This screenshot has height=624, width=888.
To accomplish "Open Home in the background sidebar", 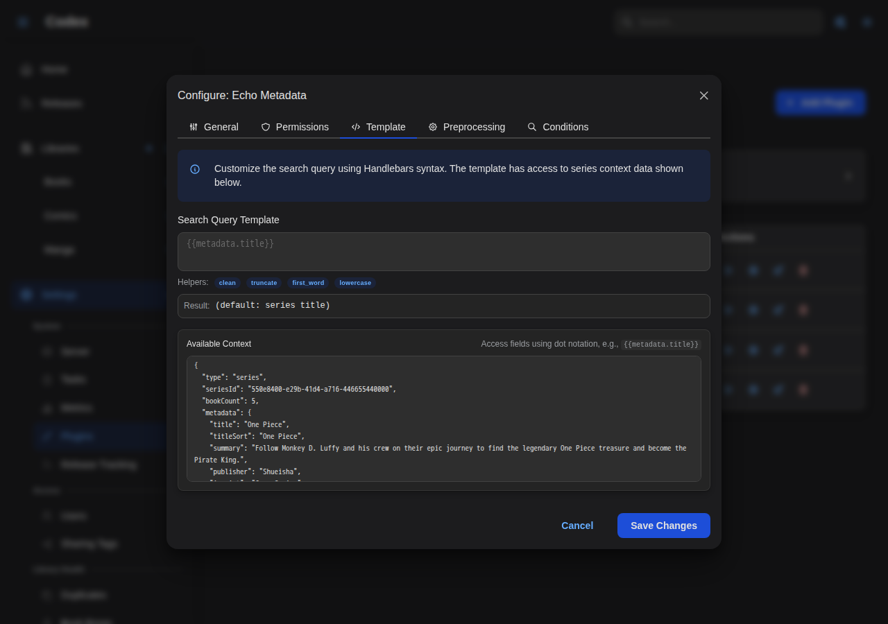I will [54, 69].
